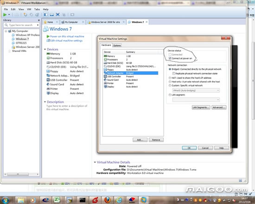
Task: Enable Replicate physical network connection state
Action: click(174, 74)
